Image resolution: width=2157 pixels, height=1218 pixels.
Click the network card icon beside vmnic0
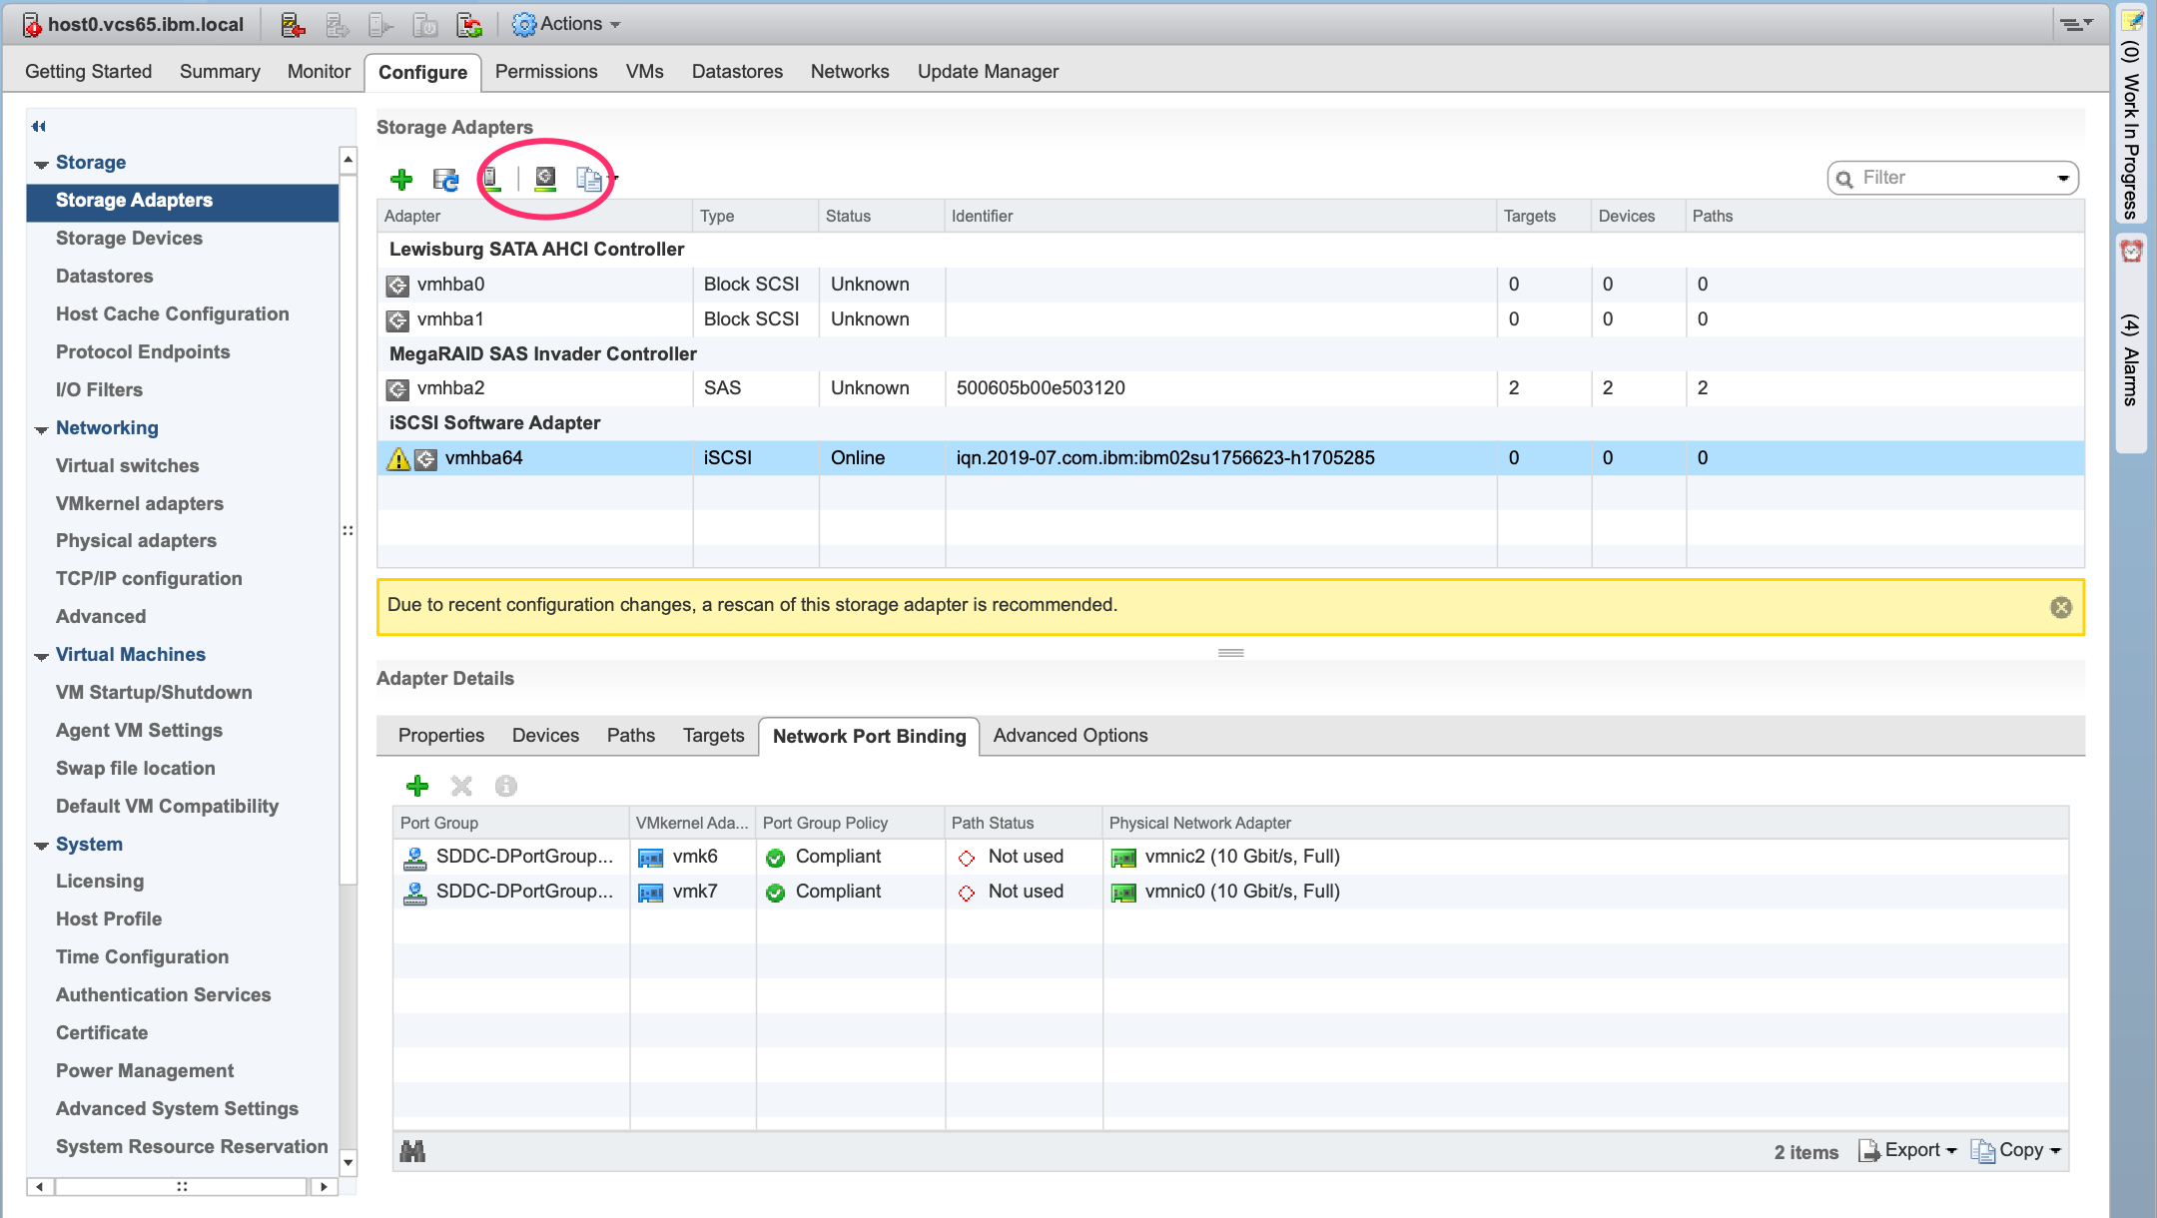[1123, 893]
